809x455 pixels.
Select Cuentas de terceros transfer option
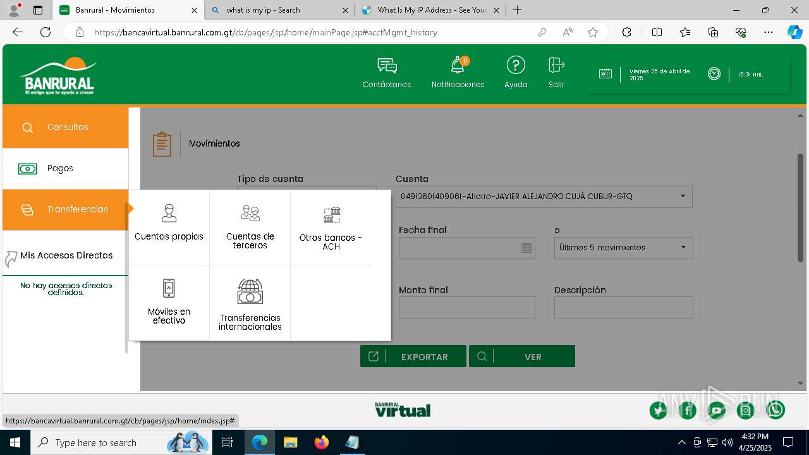[250, 227]
